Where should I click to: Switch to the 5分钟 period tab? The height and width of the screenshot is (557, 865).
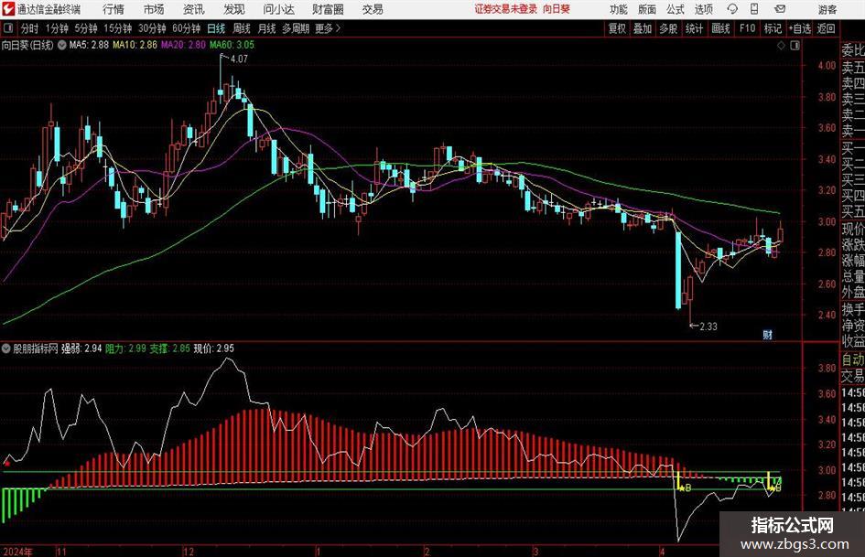click(85, 28)
